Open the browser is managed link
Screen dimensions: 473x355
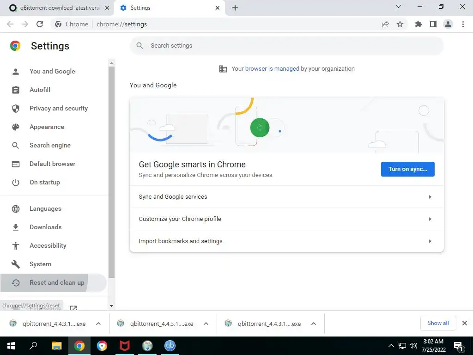coord(272,69)
